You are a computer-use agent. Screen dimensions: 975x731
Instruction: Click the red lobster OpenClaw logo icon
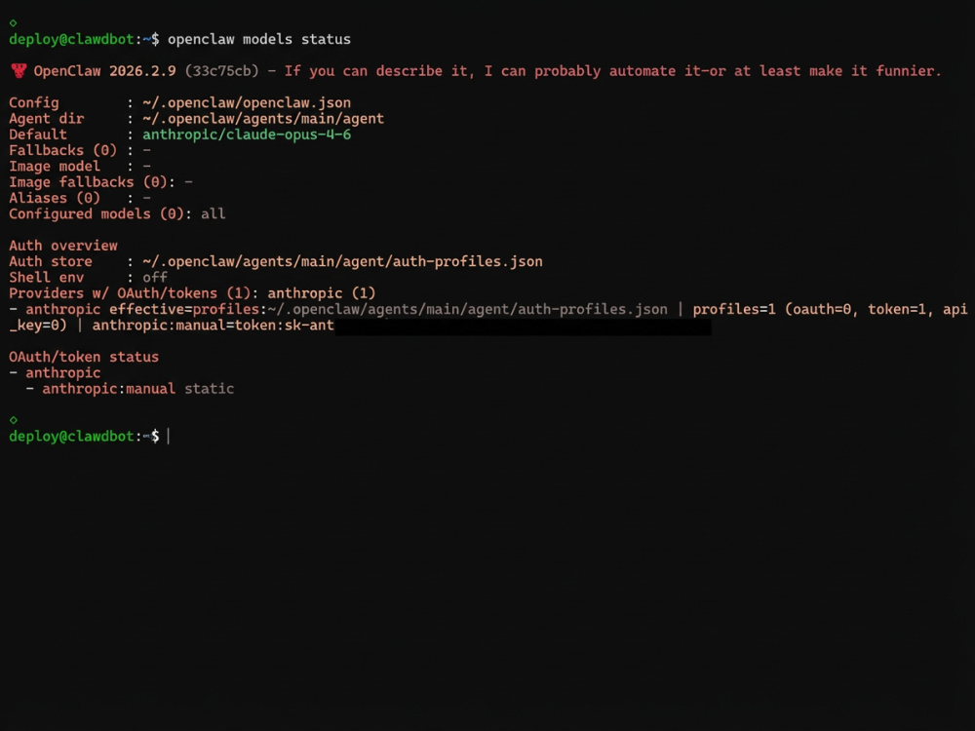tap(19, 71)
